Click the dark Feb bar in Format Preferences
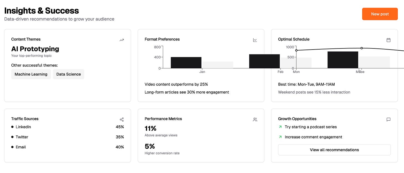 point(264,61)
